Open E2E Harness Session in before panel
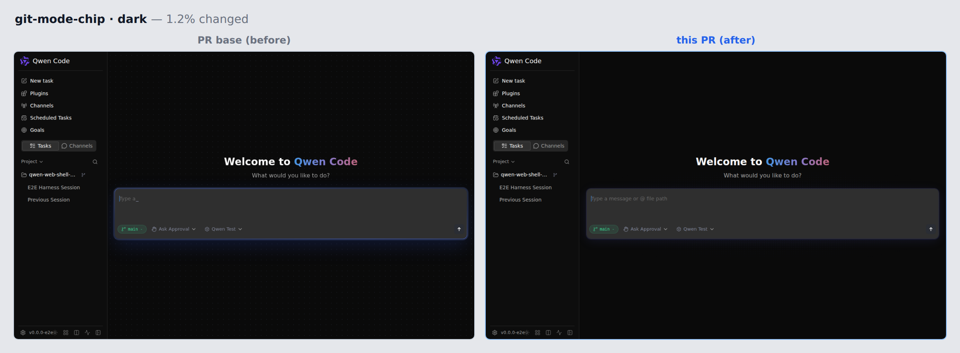Viewport: 960px width, 353px height. coord(54,188)
